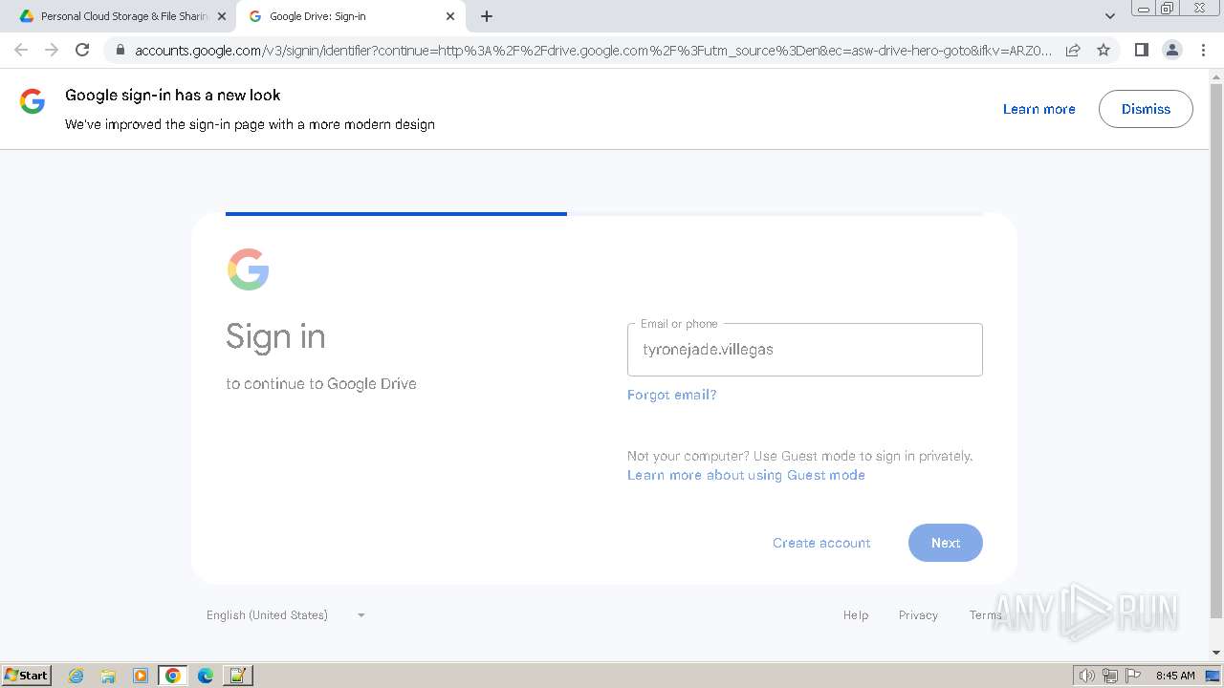
Task: Share this page icon in address bar
Action: tap(1073, 50)
